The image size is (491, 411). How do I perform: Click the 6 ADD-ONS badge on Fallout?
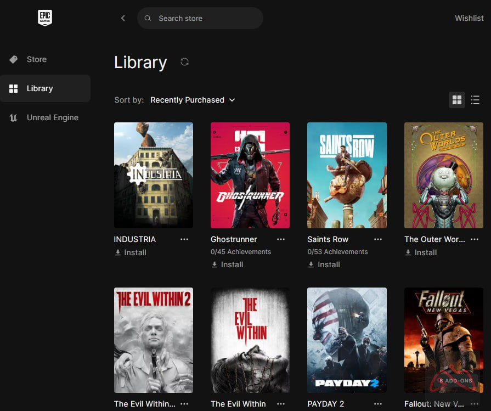[x=456, y=381]
